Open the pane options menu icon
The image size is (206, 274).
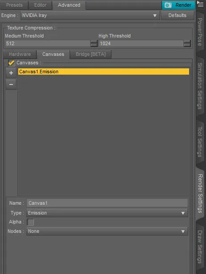click(x=200, y=4)
